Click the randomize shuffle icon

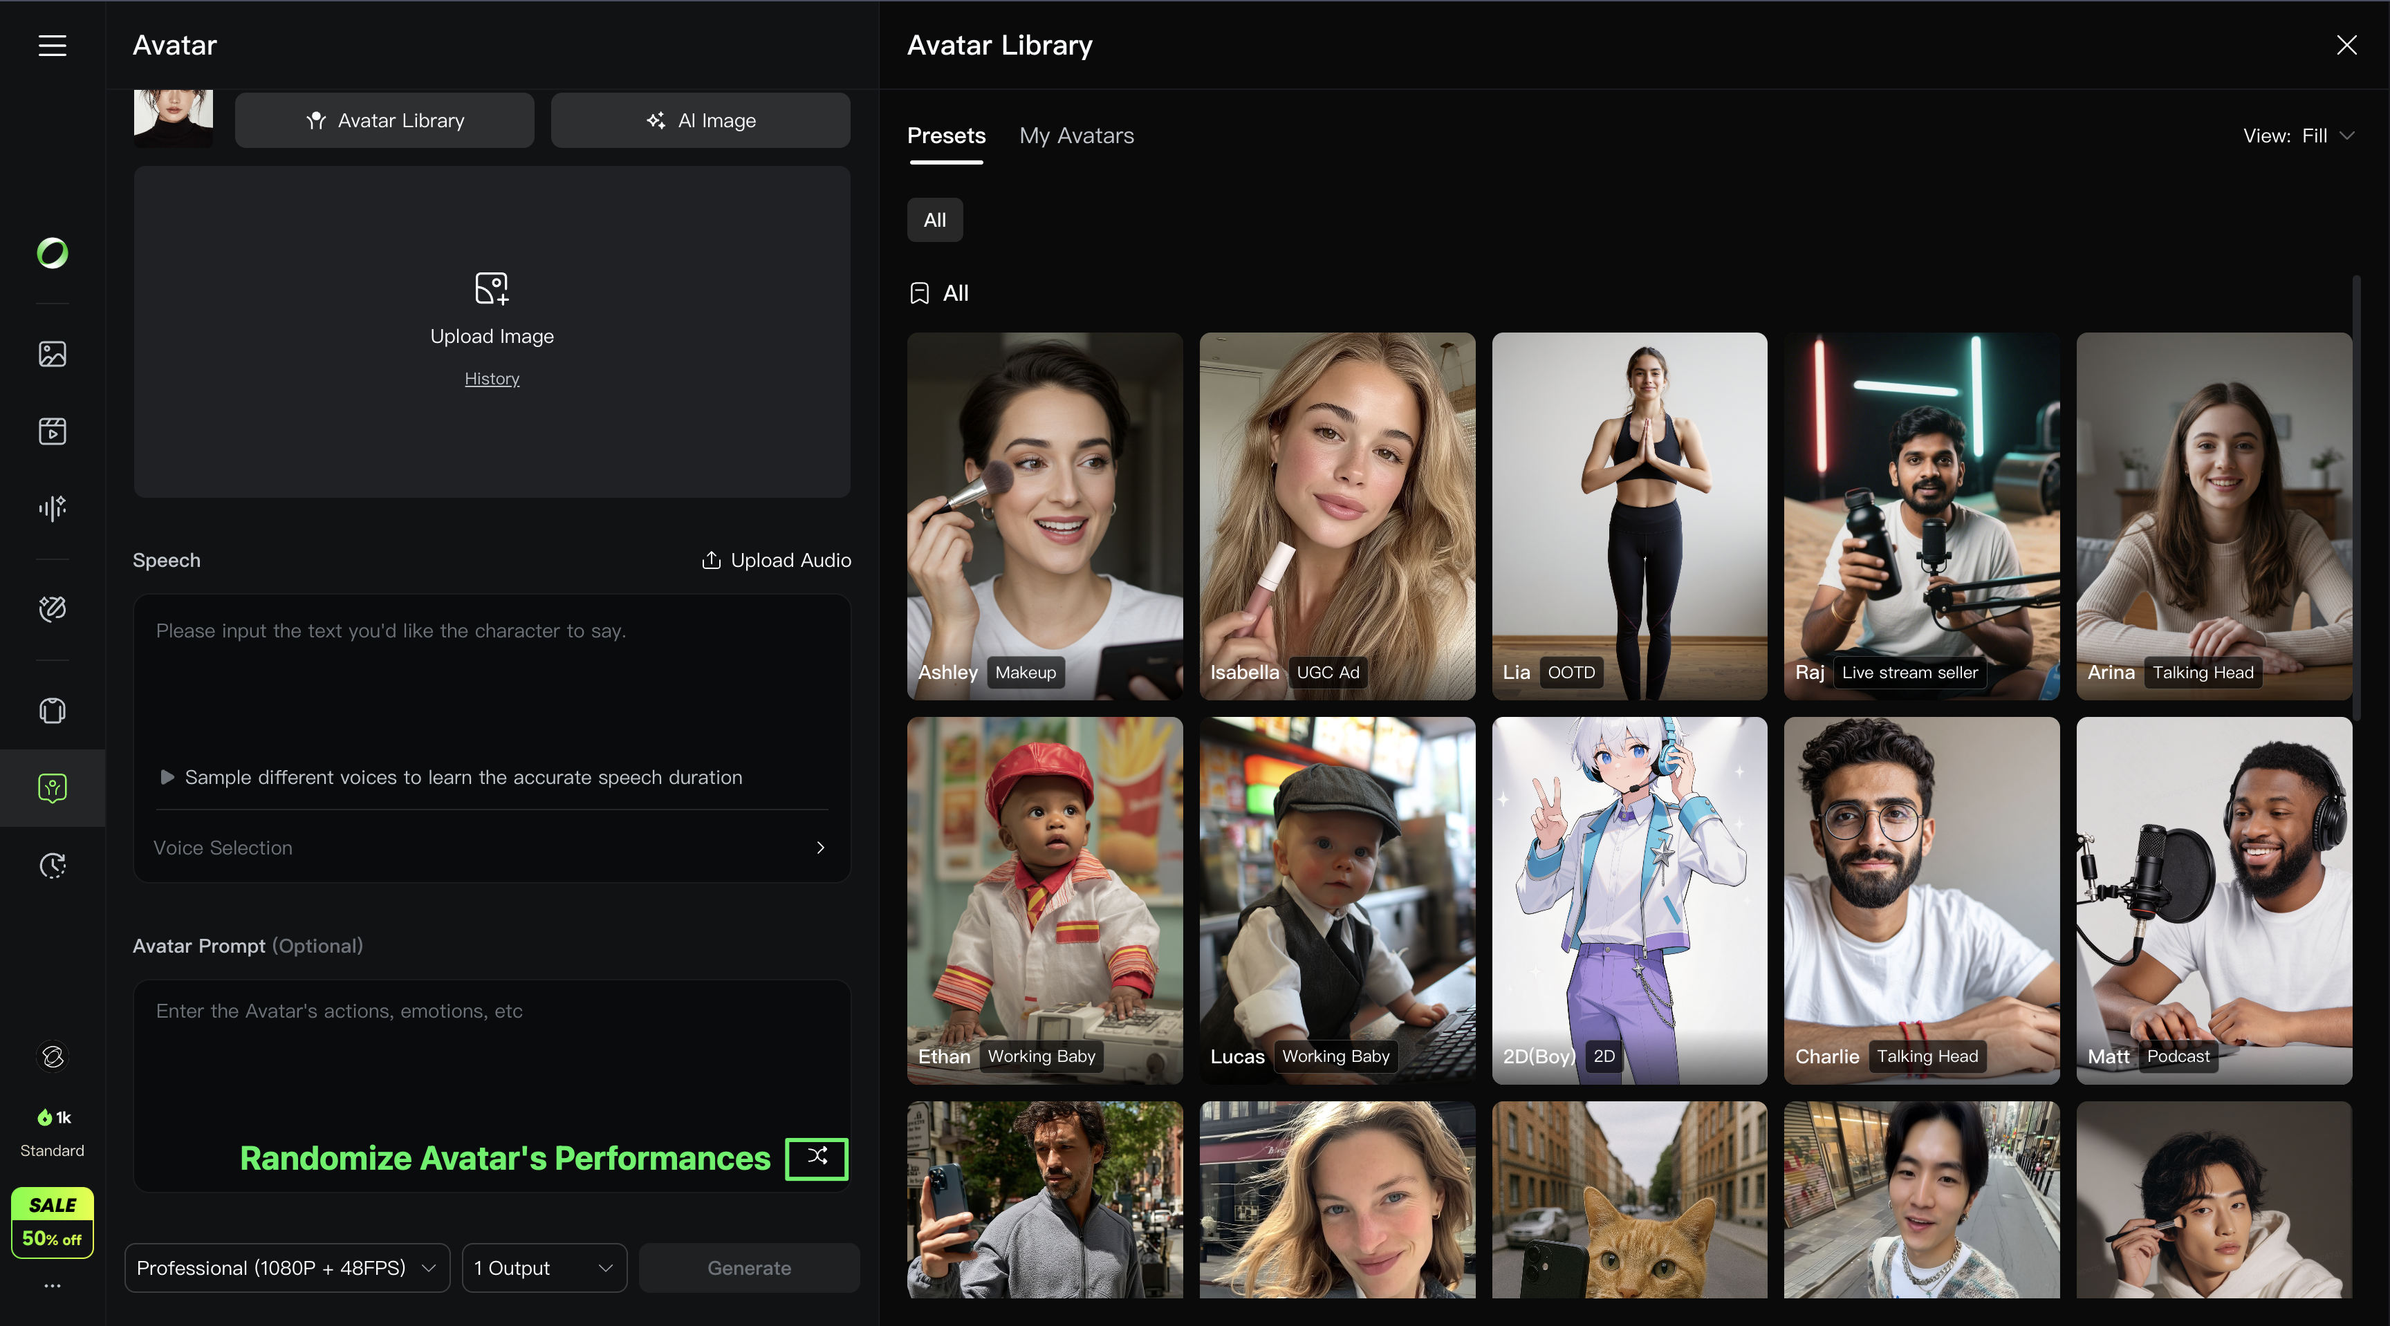pyautogui.click(x=817, y=1157)
